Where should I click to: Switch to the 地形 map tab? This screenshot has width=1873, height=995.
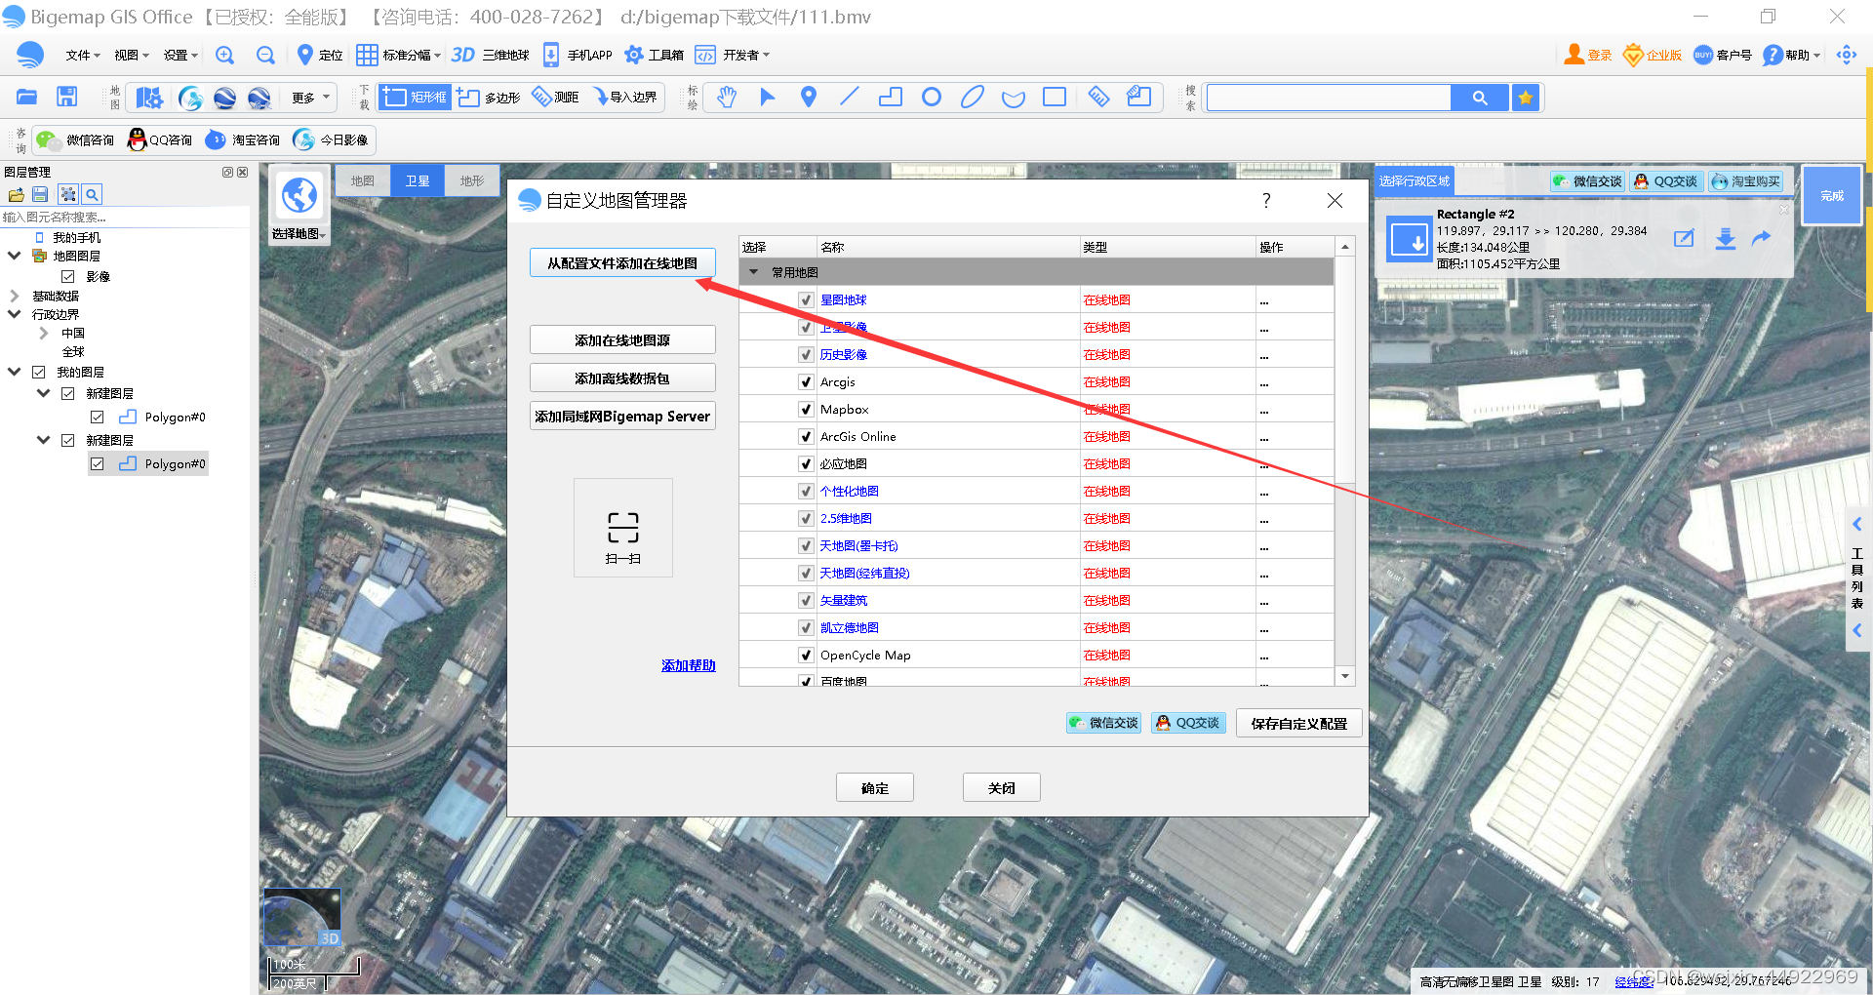[472, 180]
